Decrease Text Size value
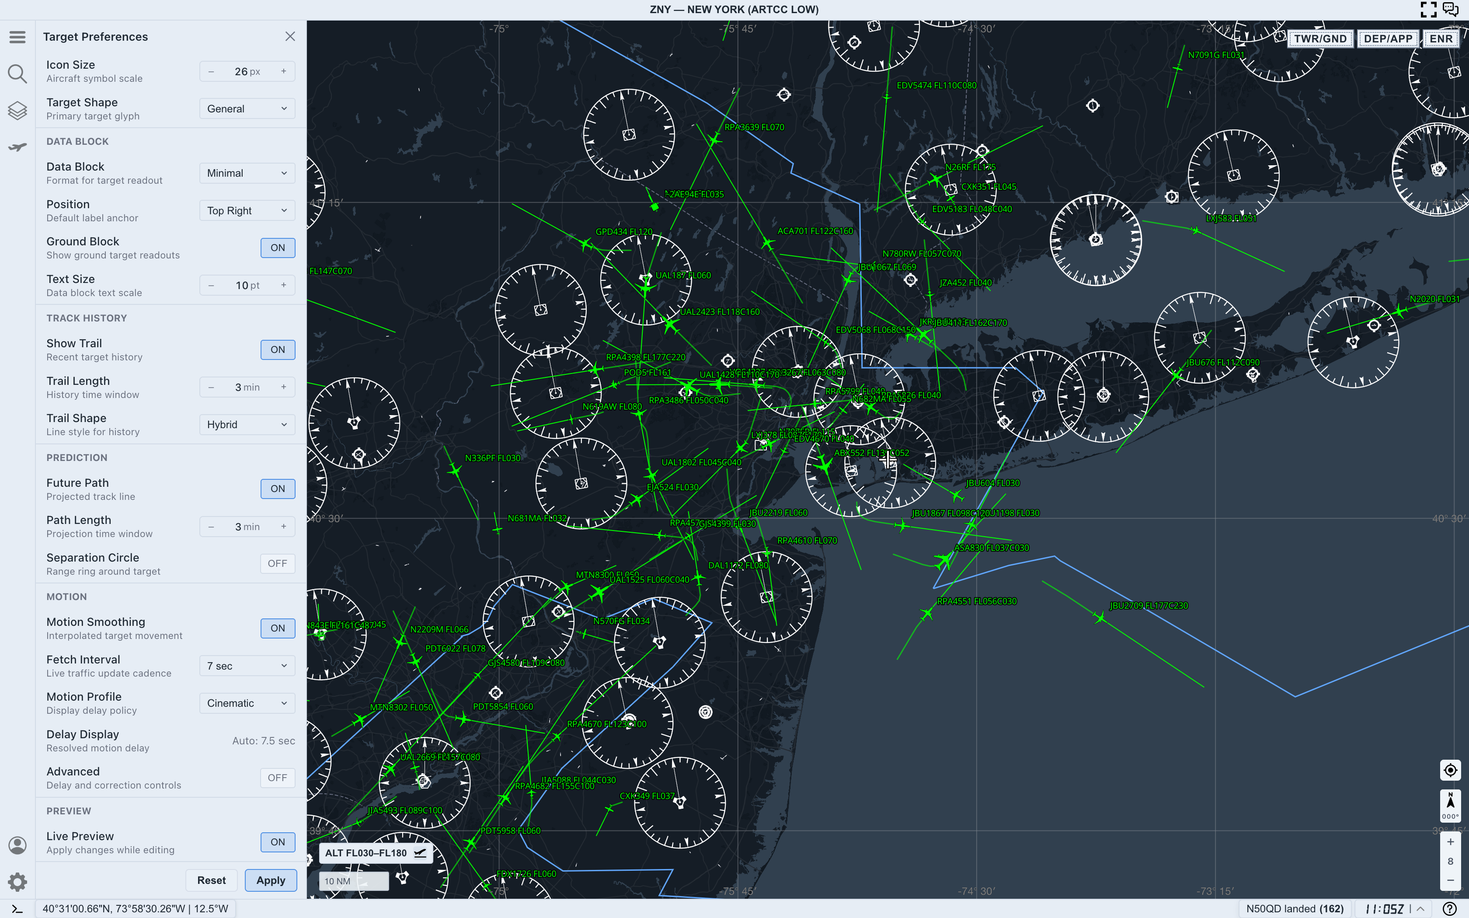 pyautogui.click(x=211, y=285)
